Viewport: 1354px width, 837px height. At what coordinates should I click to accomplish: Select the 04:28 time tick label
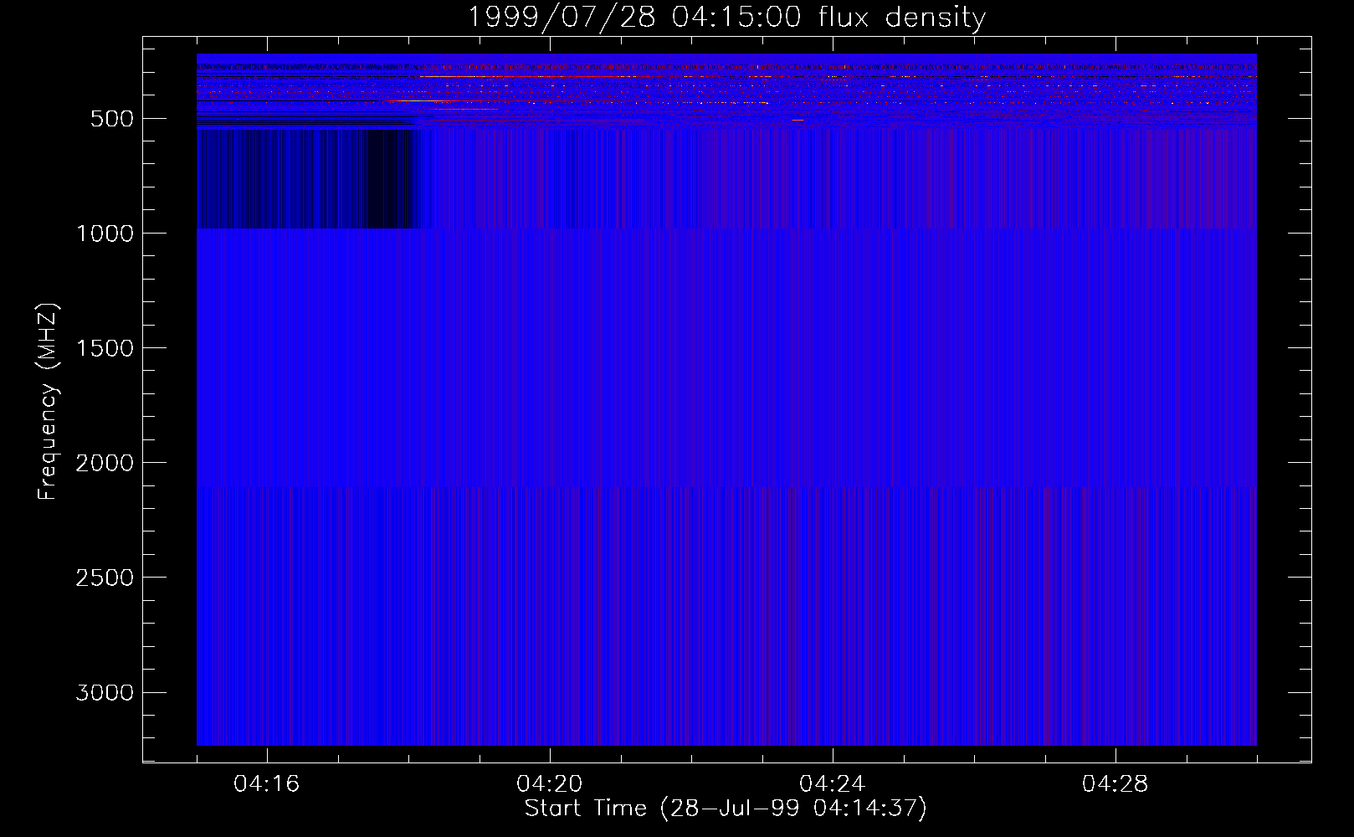(x=1115, y=784)
